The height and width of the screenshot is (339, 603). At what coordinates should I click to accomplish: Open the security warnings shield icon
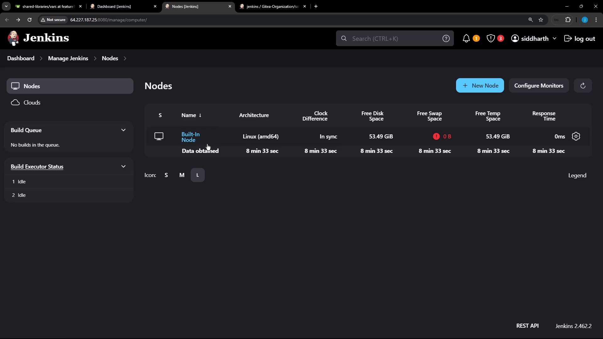(491, 39)
